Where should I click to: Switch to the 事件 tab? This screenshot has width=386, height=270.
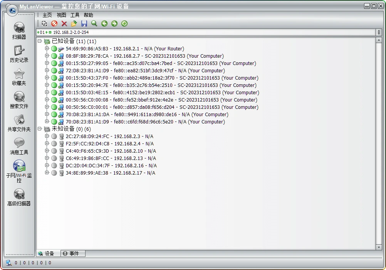tap(73, 253)
